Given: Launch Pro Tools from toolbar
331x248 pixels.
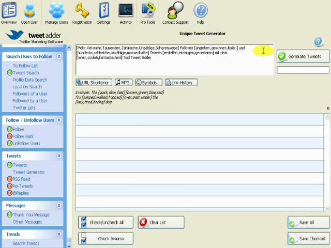Looking at the screenshot, I should click(147, 13).
